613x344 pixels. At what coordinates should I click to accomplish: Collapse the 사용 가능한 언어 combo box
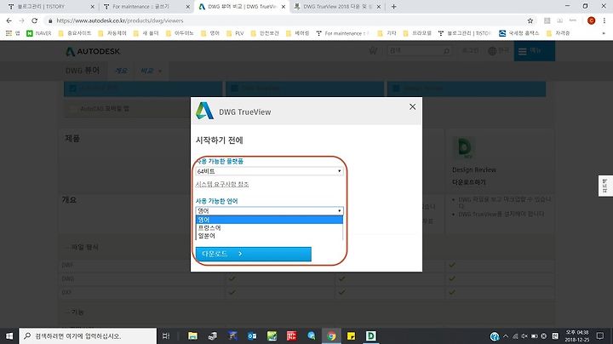coord(269,210)
